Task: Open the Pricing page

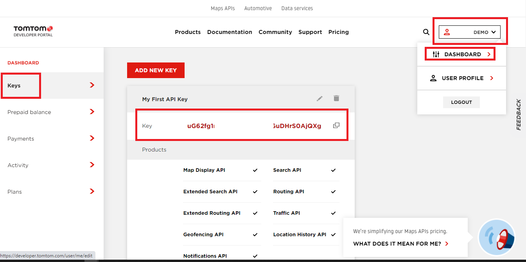Action: click(339, 32)
